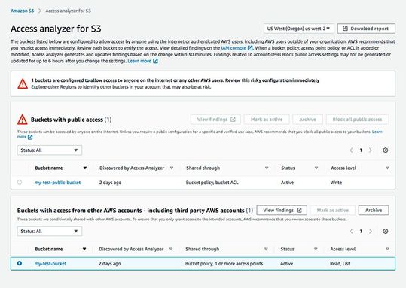Select the my-test-public-bucket radio button
The width and height of the screenshot is (406, 288).
pyautogui.click(x=20, y=183)
